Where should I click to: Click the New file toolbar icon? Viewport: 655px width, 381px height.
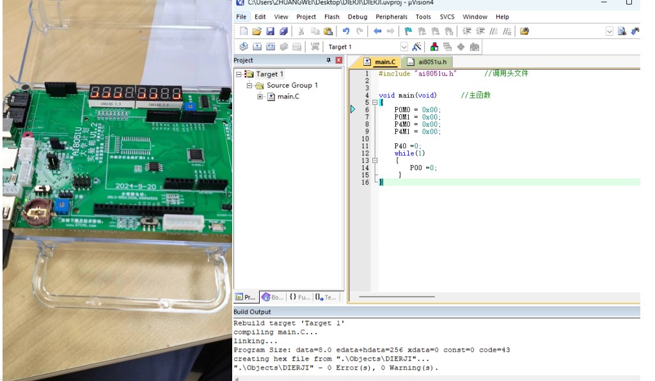[243, 31]
